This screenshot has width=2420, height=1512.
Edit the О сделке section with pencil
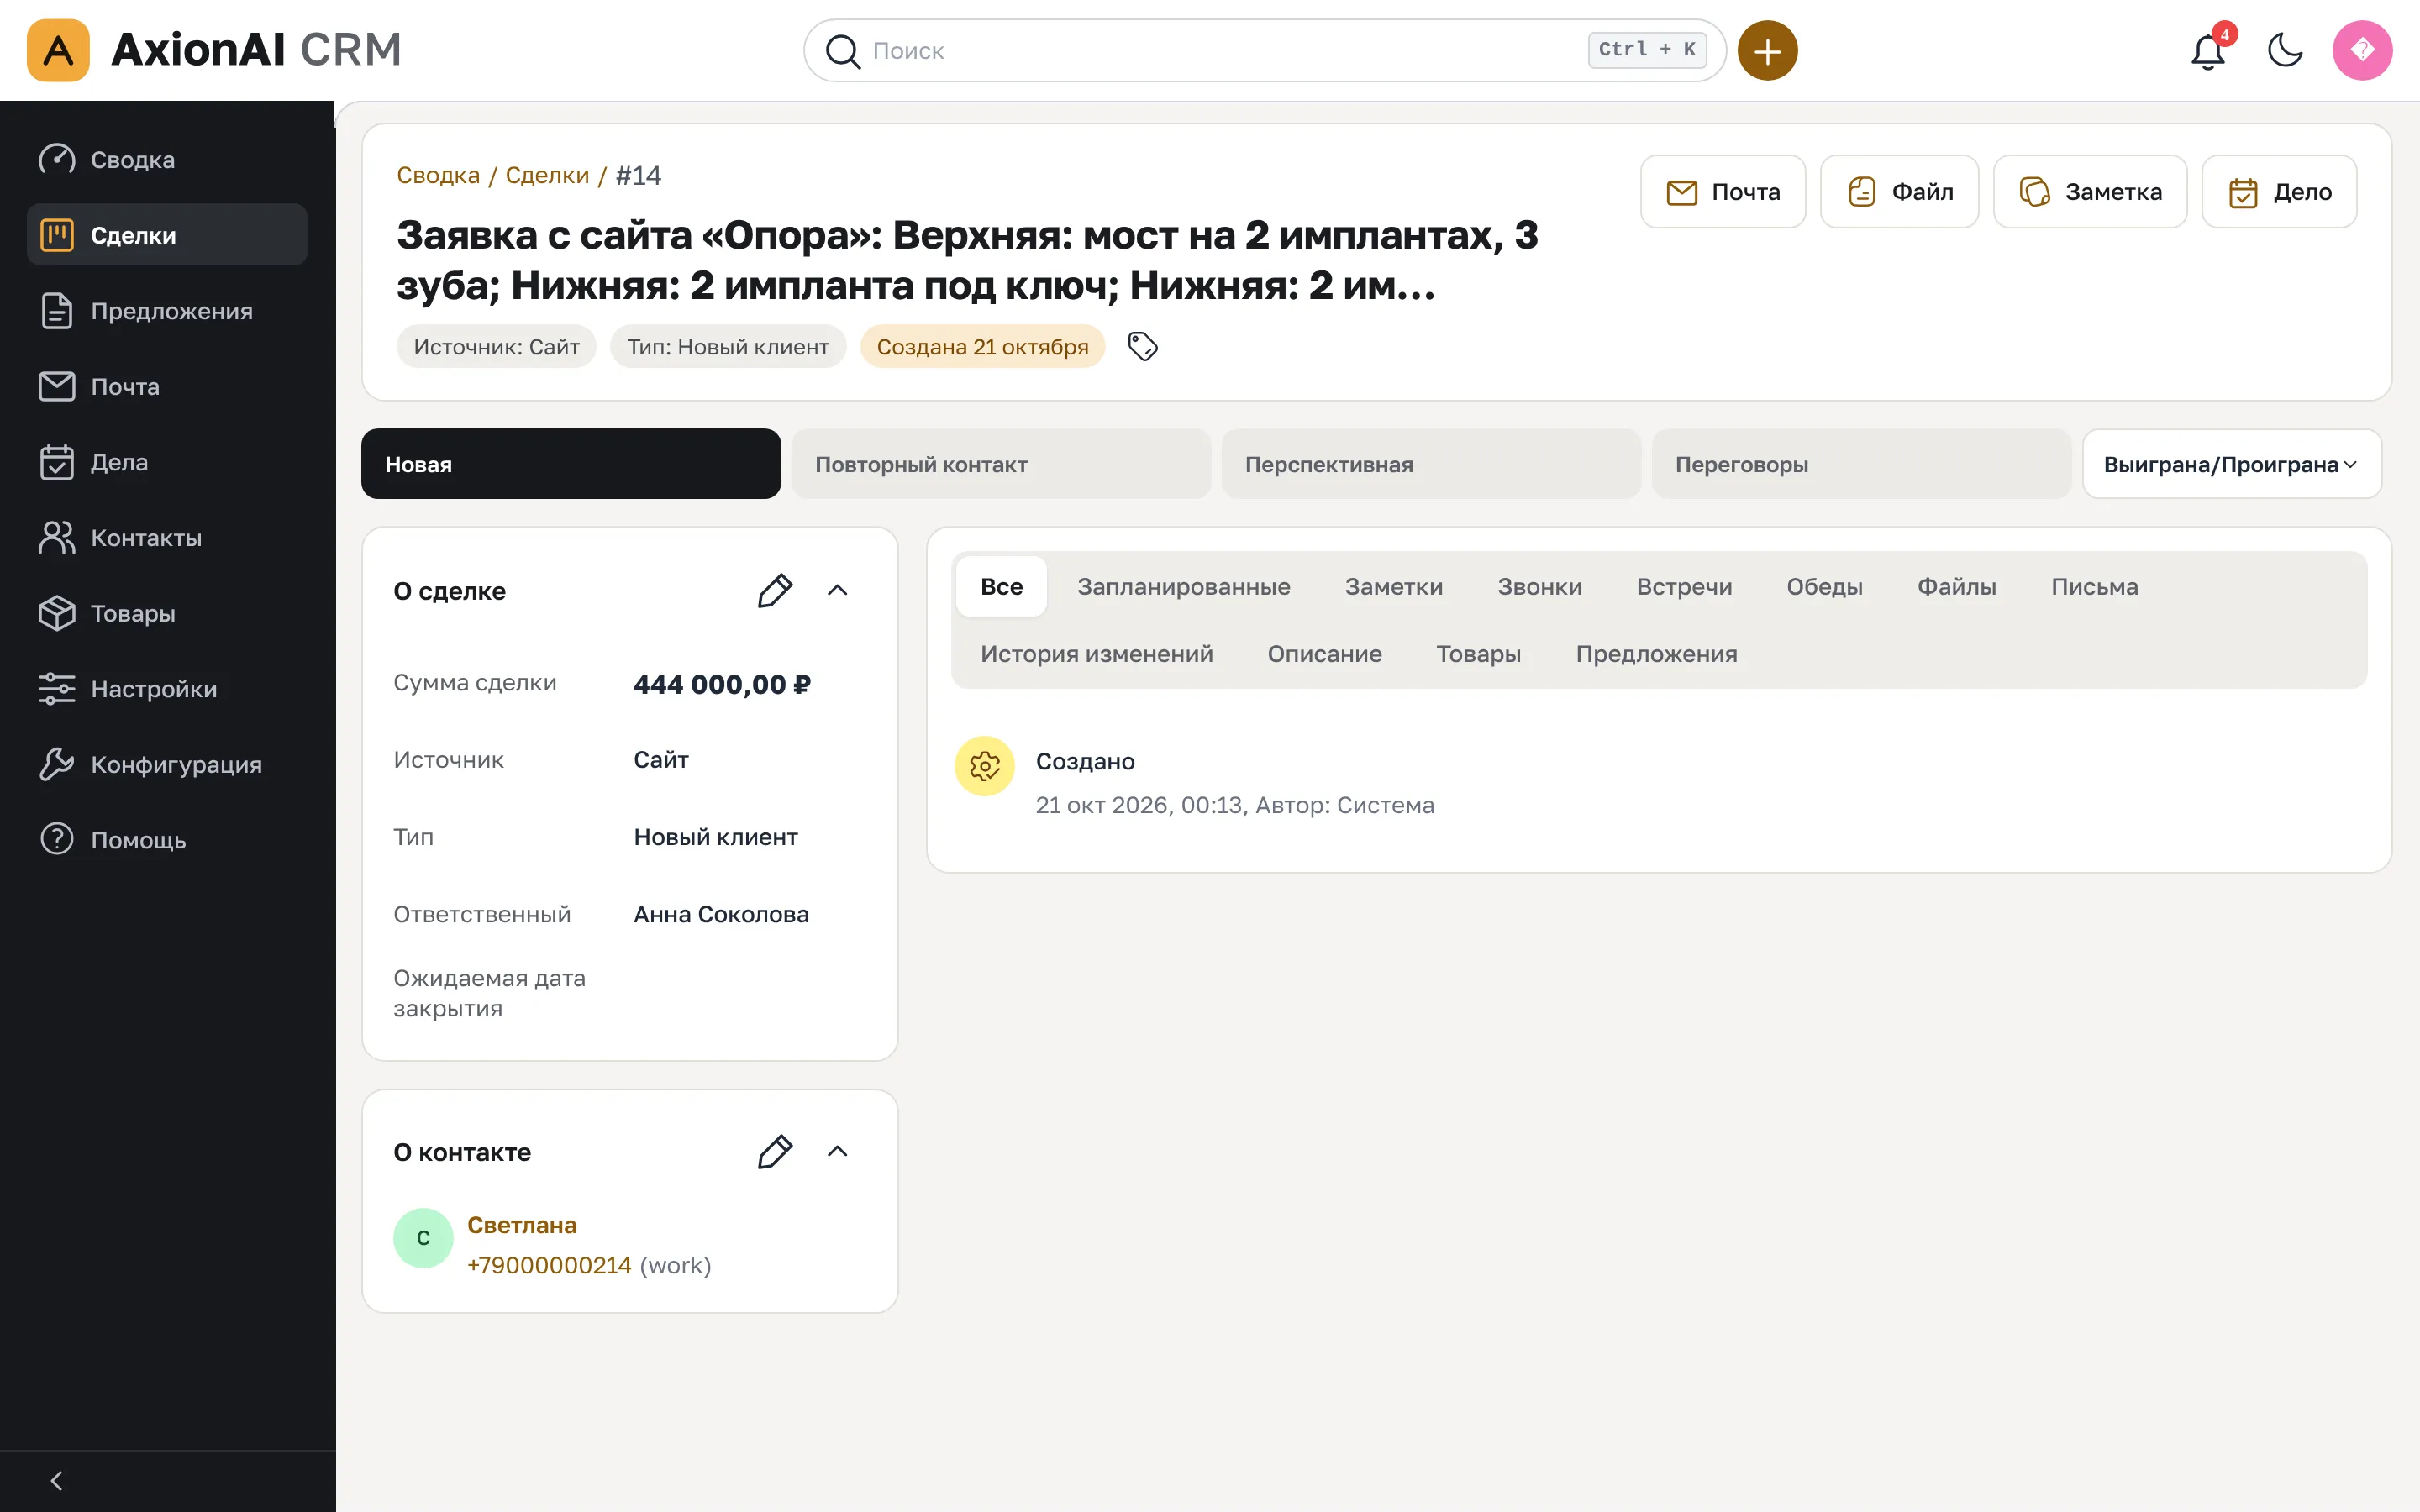coord(775,591)
